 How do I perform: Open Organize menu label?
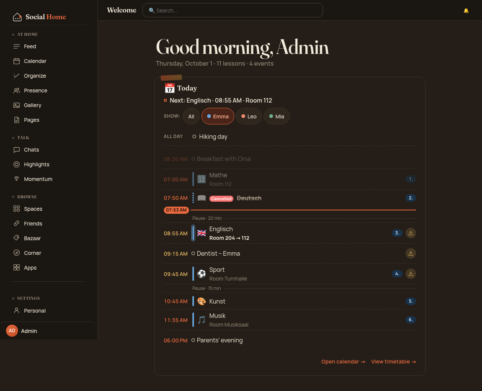pos(35,76)
